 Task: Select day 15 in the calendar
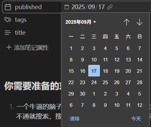71,71
